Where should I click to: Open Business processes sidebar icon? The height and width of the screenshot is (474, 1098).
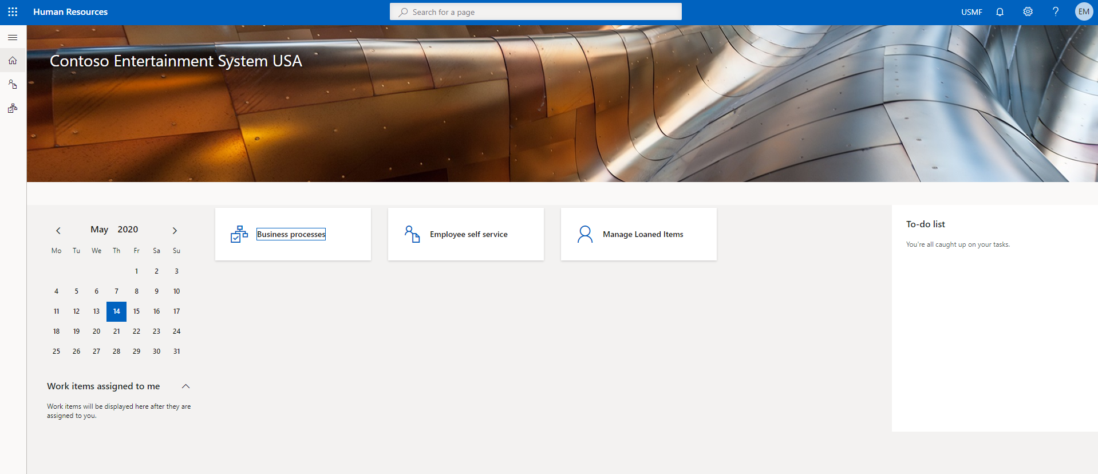pos(13,108)
